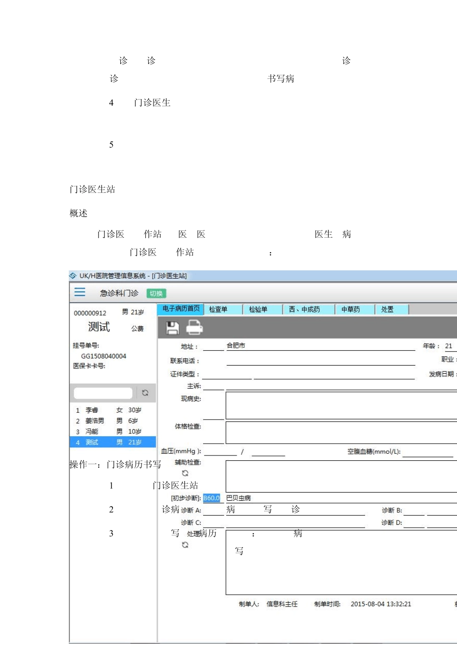The image size is (457, 647).
Task: Refresh the 处理 section
Action: (185, 545)
